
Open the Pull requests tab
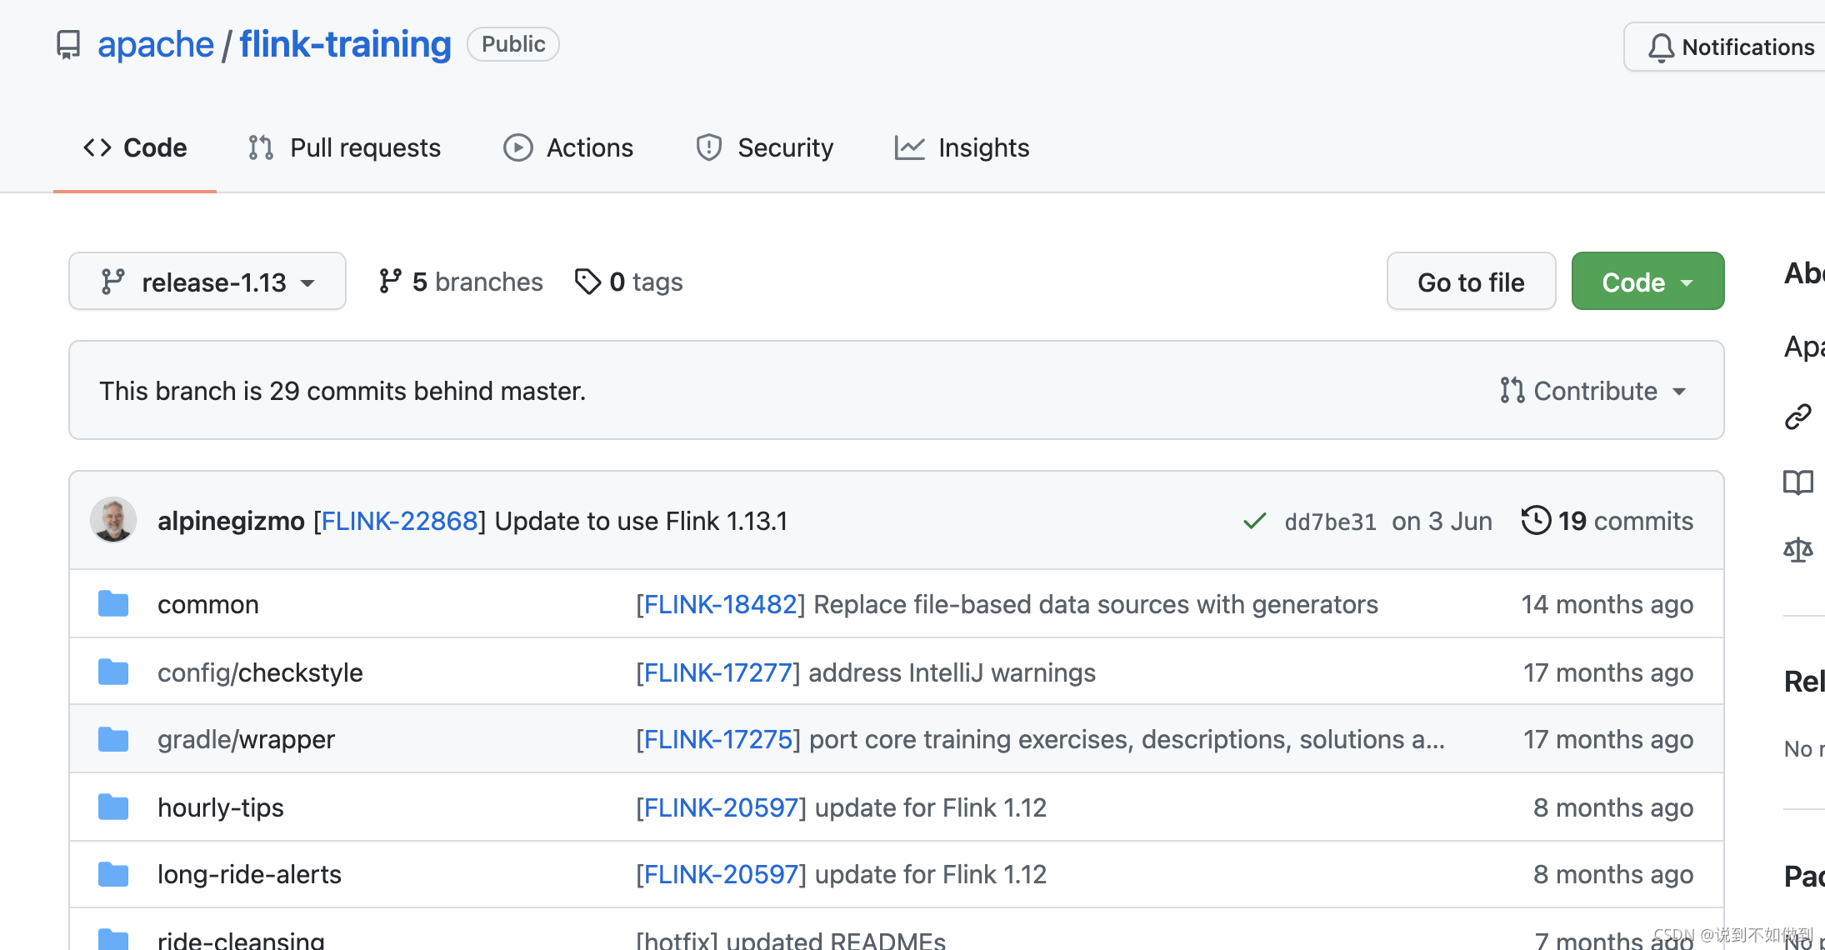pyautogui.click(x=345, y=147)
